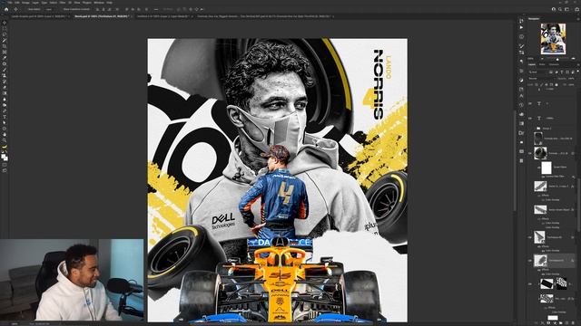Image resolution: width=581 pixels, height=326 pixels.
Task: Click add layer mask icon
Action: [548, 322]
